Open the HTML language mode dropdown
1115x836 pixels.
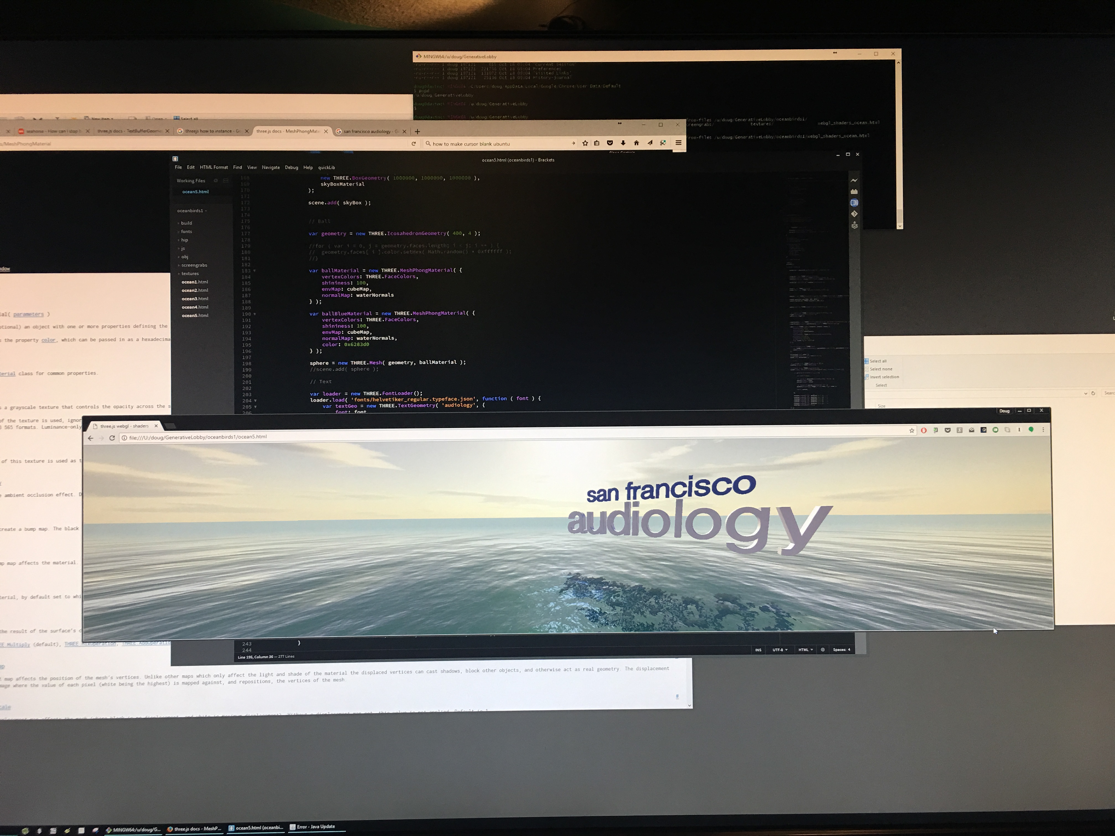point(805,650)
